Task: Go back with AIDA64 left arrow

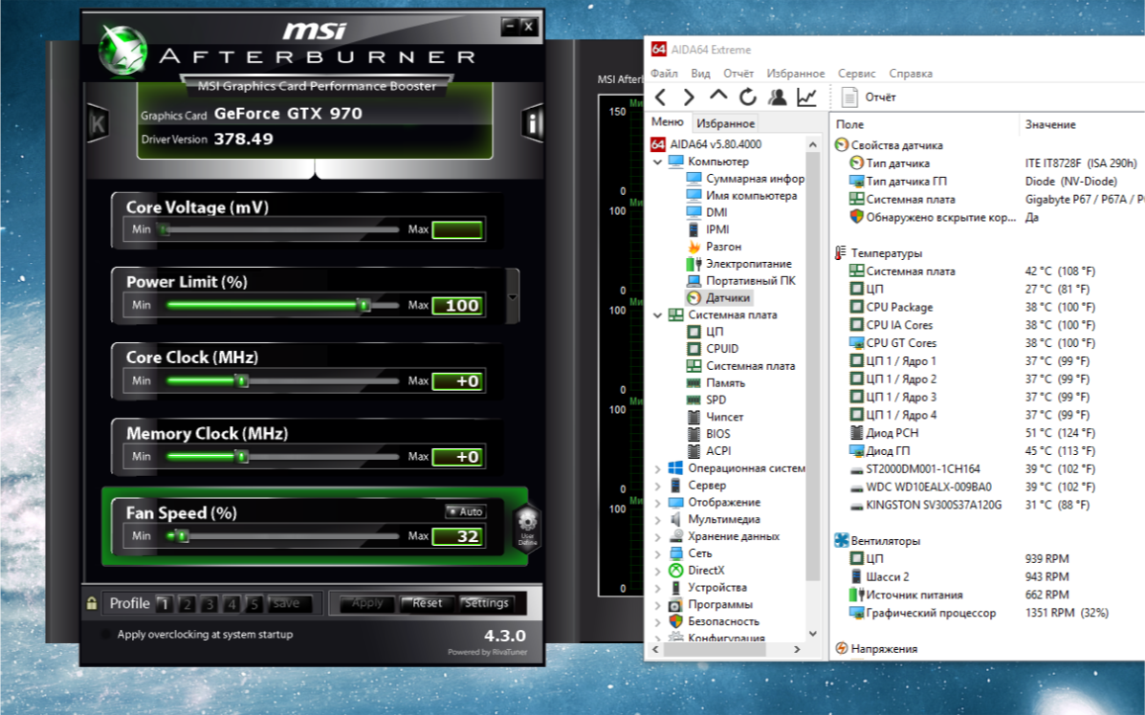Action: [x=661, y=97]
